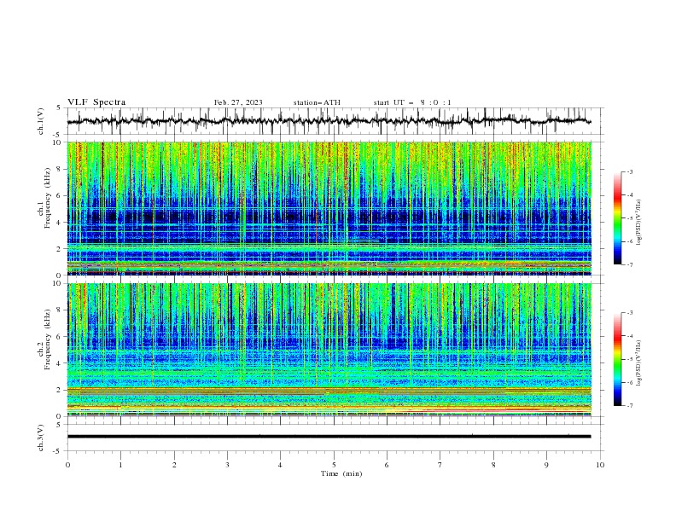Screen dimensions: 676x522
Task: Click the "ch.1(V)" waveform axis label
Action: [x=41, y=121]
